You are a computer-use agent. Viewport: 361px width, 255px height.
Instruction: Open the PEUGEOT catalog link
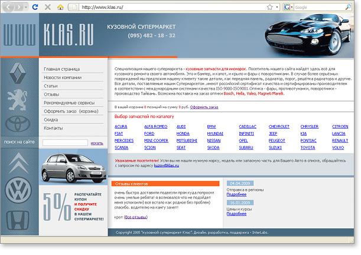click(x=277, y=140)
